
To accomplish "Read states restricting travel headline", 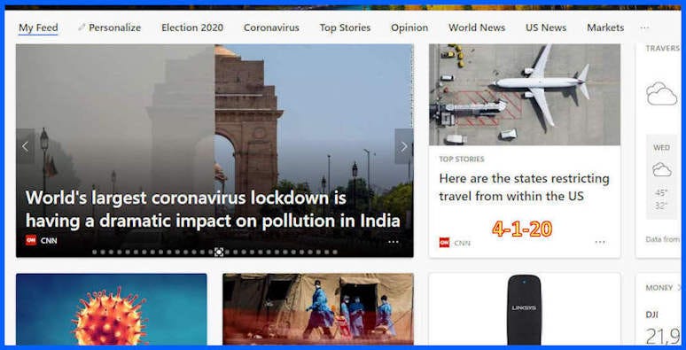I will point(524,187).
